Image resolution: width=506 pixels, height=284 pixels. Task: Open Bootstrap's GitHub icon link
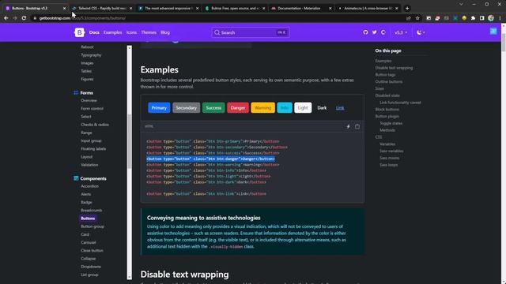365,32
